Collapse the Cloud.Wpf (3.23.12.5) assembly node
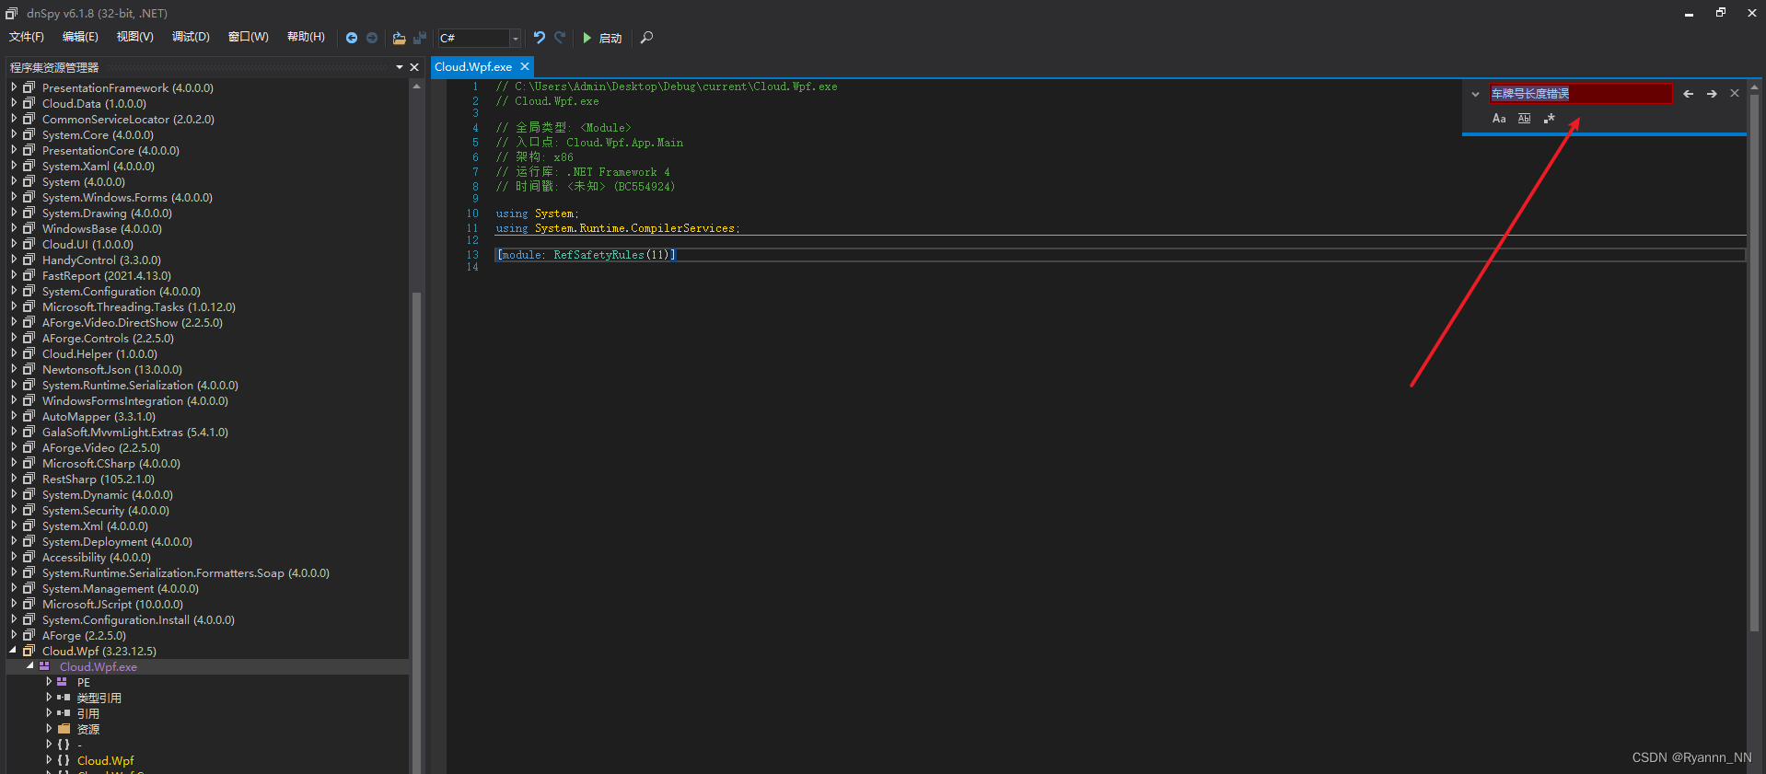 pos(13,651)
